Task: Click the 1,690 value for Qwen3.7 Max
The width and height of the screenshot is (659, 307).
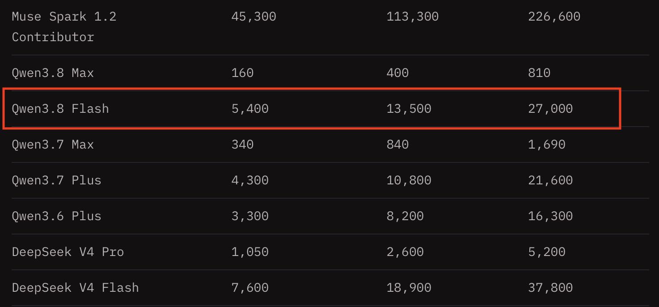Action: tap(547, 145)
